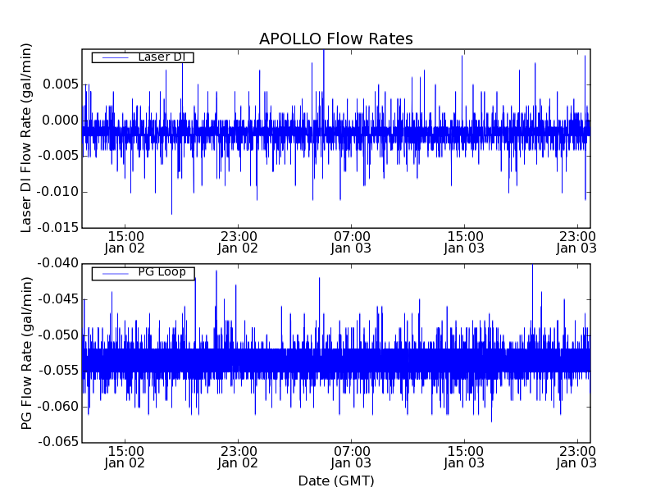Click the -0.015 tick label on top plot
Screen dimensions: 656x492
(58, 228)
